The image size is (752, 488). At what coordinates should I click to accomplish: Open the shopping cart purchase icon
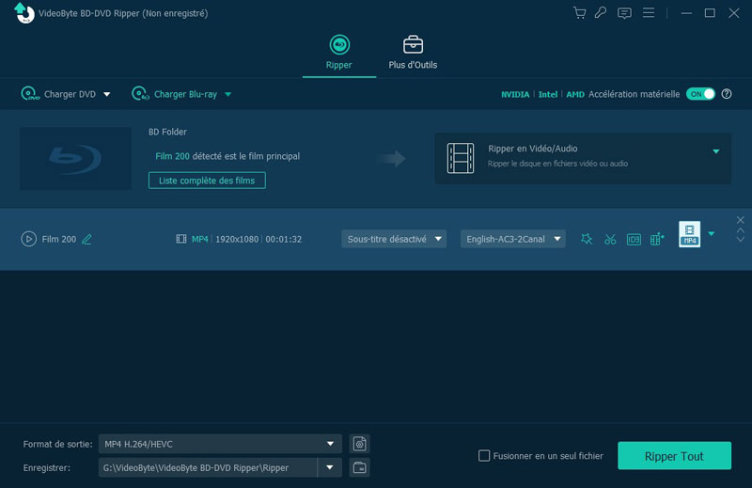coord(579,13)
